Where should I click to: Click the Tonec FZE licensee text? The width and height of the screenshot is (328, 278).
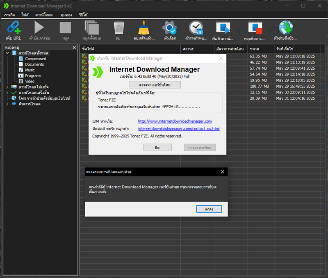click(x=107, y=100)
